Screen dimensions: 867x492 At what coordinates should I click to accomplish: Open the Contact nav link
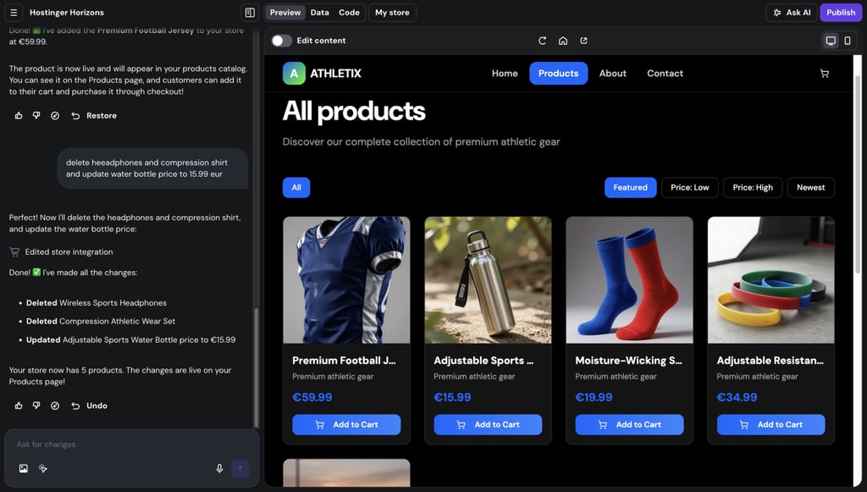pos(665,73)
